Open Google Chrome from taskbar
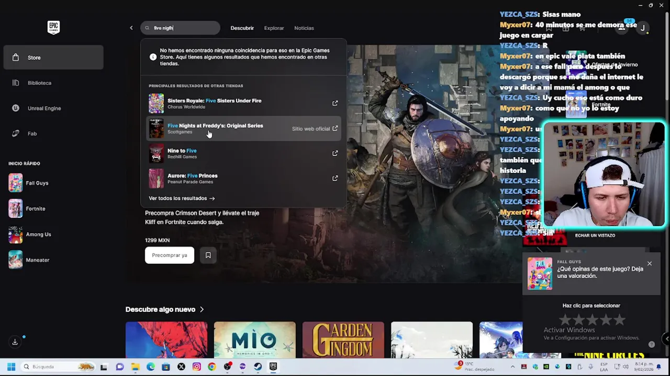Screen dimensions: 670x376 point(211,367)
